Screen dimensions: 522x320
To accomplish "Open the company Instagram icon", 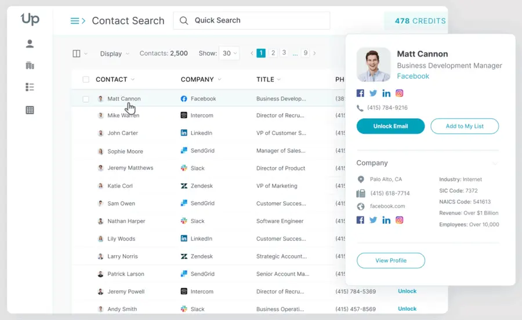I will (x=399, y=220).
